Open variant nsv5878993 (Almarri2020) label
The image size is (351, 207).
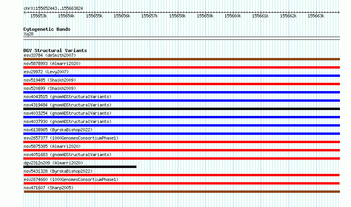[x=52, y=63]
